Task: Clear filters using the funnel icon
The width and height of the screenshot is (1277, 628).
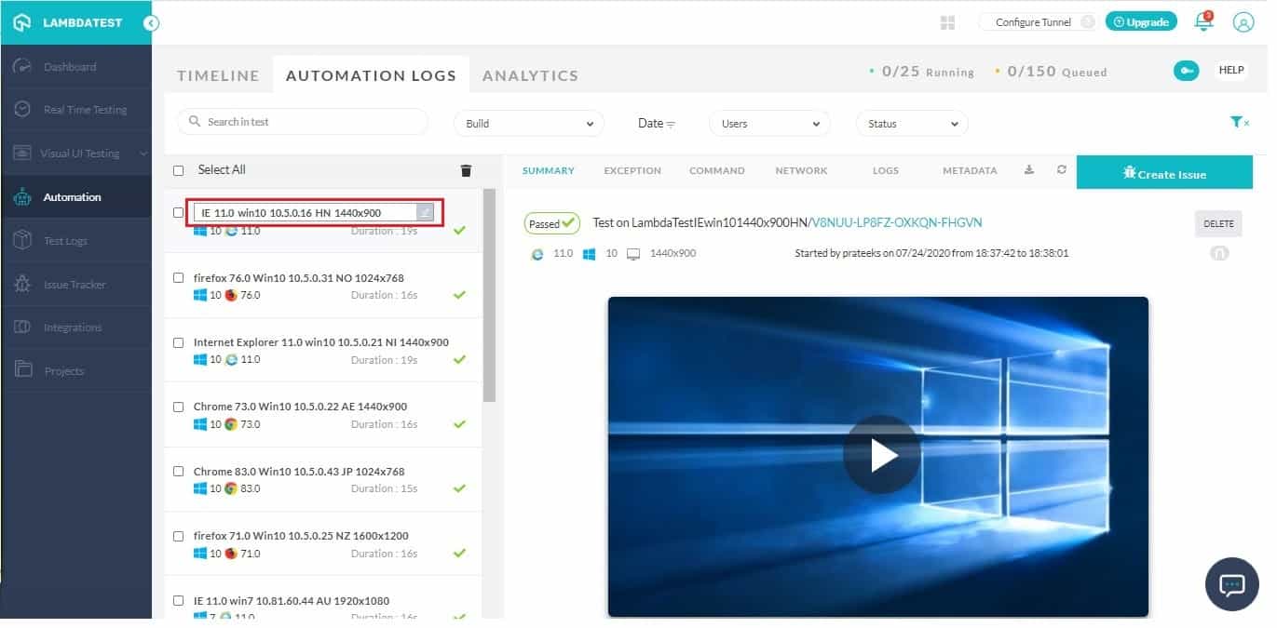Action: [1239, 122]
